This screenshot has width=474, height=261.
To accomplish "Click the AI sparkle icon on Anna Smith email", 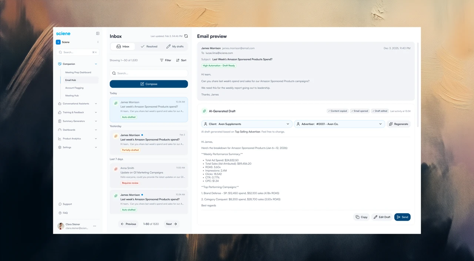I will coord(116,169).
